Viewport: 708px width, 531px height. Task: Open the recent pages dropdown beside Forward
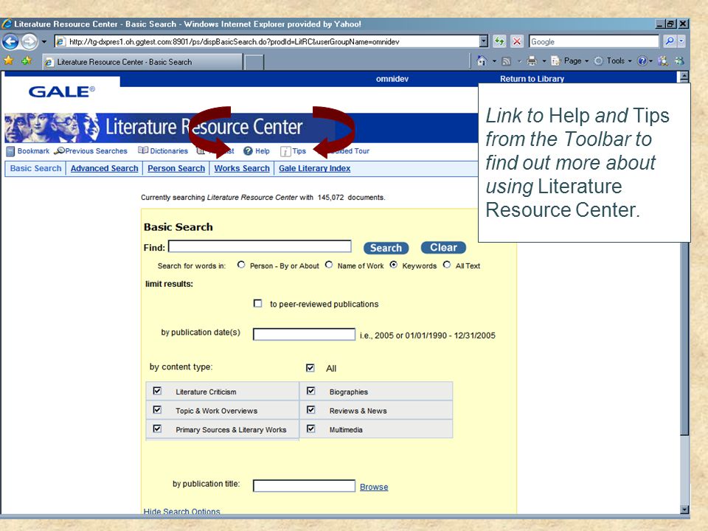tap(44, 41)
